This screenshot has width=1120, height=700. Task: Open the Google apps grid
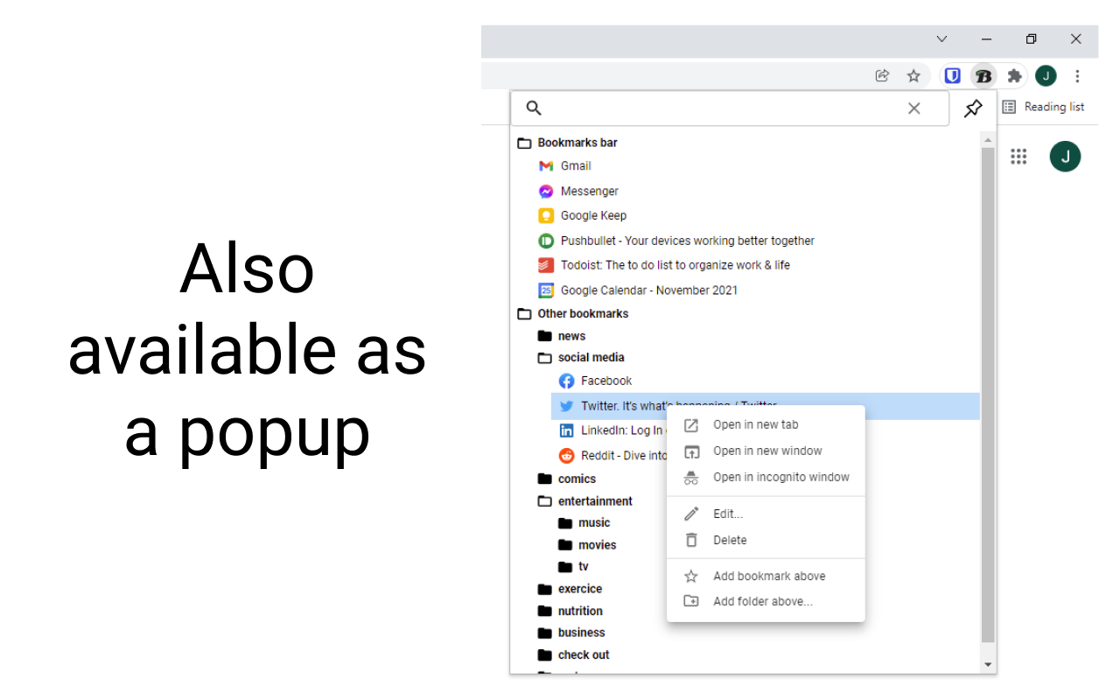[x=1018, y=157]
